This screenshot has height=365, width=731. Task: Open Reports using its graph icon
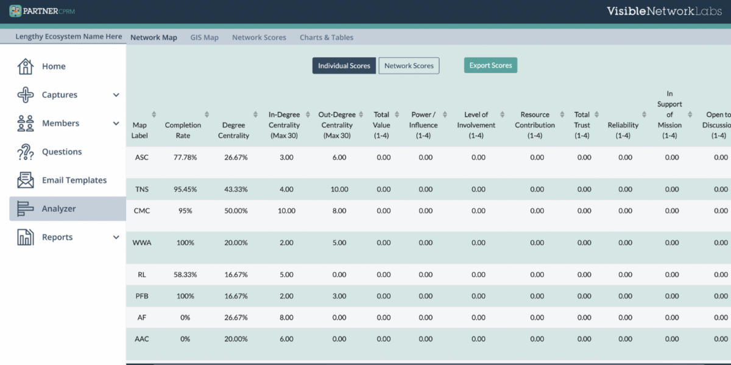(24, 237)
